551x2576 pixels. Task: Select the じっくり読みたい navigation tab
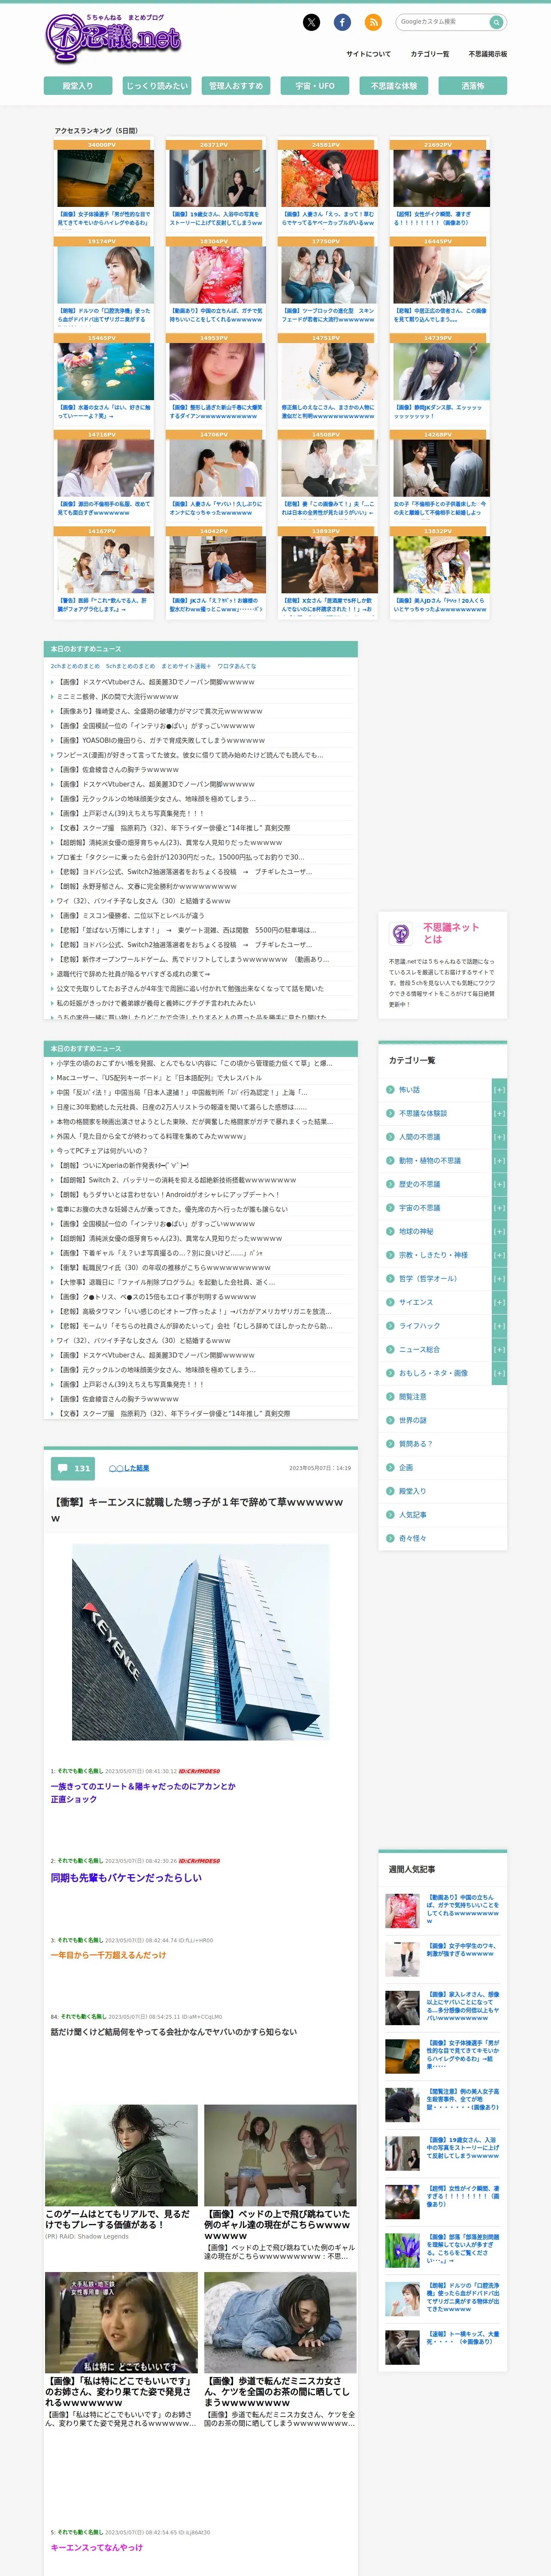pos(157,86)
